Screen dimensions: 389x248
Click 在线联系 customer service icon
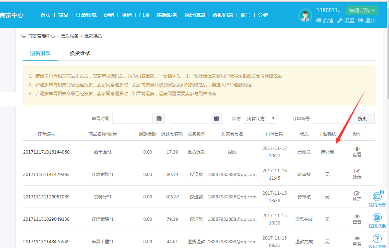377,218
